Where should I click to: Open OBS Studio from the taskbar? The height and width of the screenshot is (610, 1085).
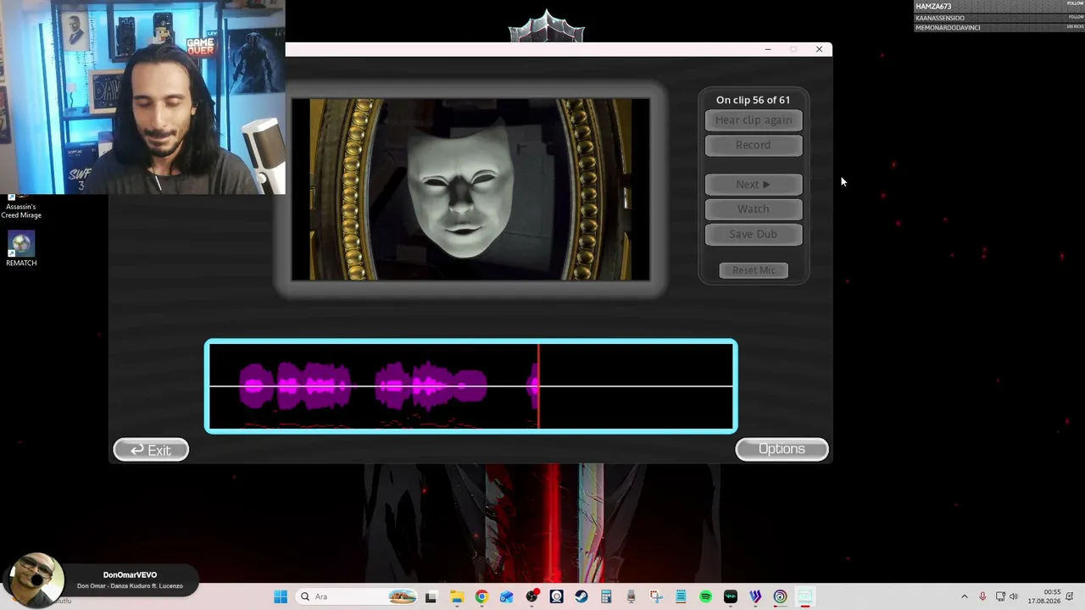pyautogui.click(x=531, y=596)
